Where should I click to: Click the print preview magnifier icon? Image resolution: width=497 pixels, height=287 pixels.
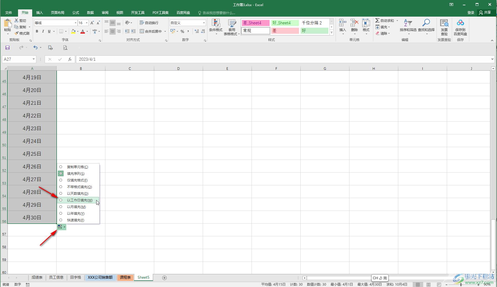click(65, 48)
